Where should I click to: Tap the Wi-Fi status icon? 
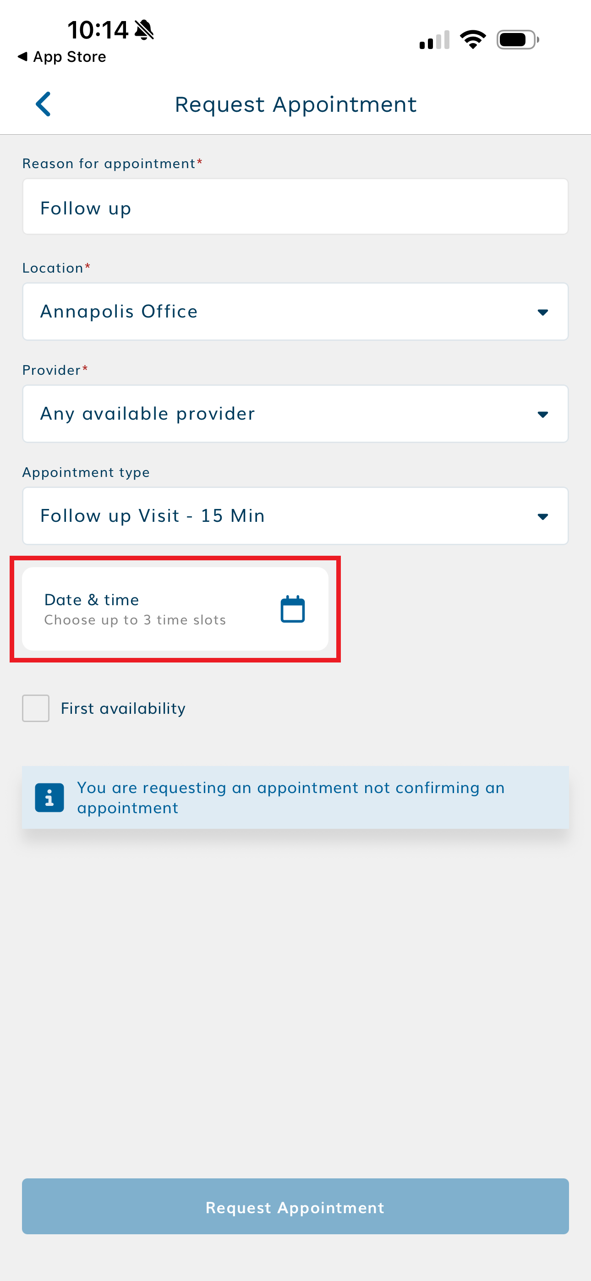tap(472, 40)
